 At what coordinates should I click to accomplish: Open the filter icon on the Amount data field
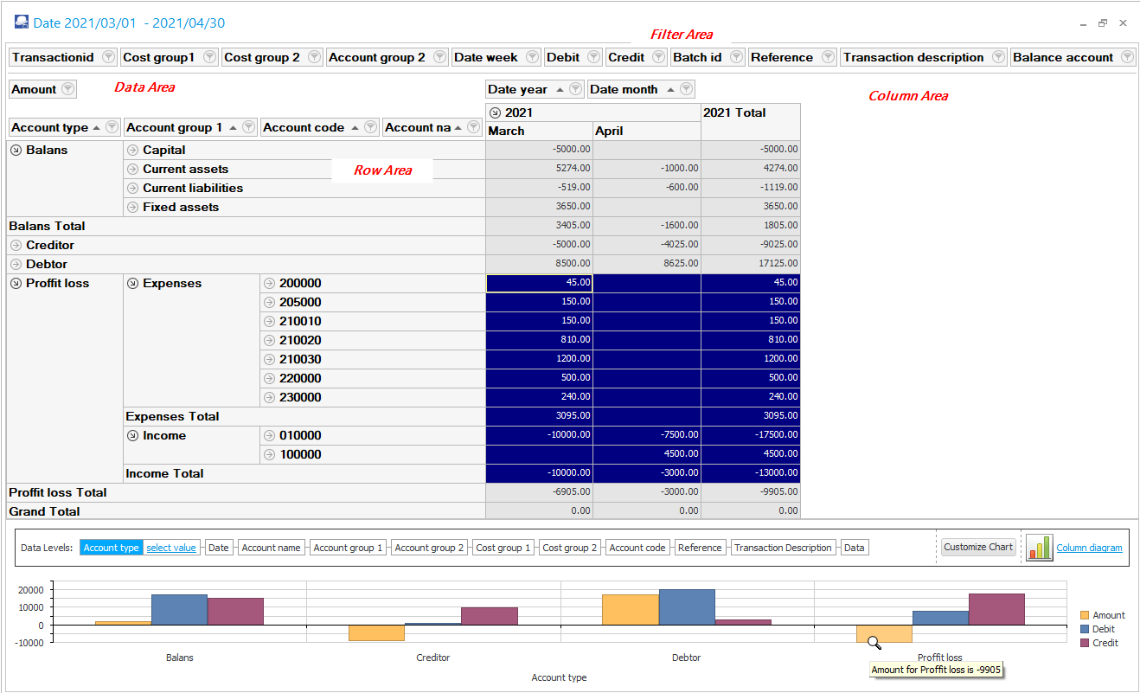[67, 88]
